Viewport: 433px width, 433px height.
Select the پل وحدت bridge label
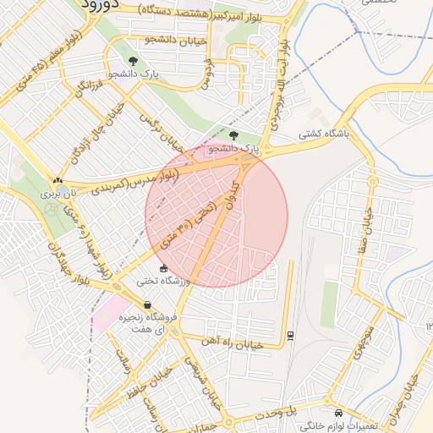tap(276, 413)
